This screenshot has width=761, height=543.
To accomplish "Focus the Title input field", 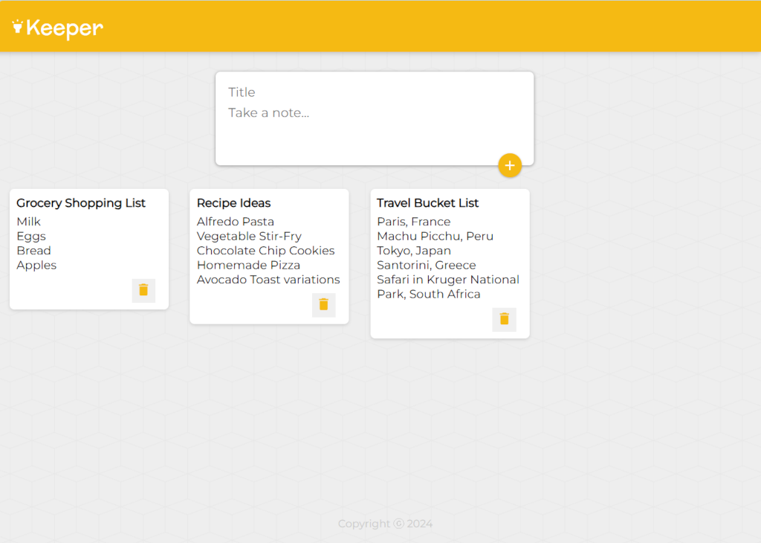I will [374, 92].
